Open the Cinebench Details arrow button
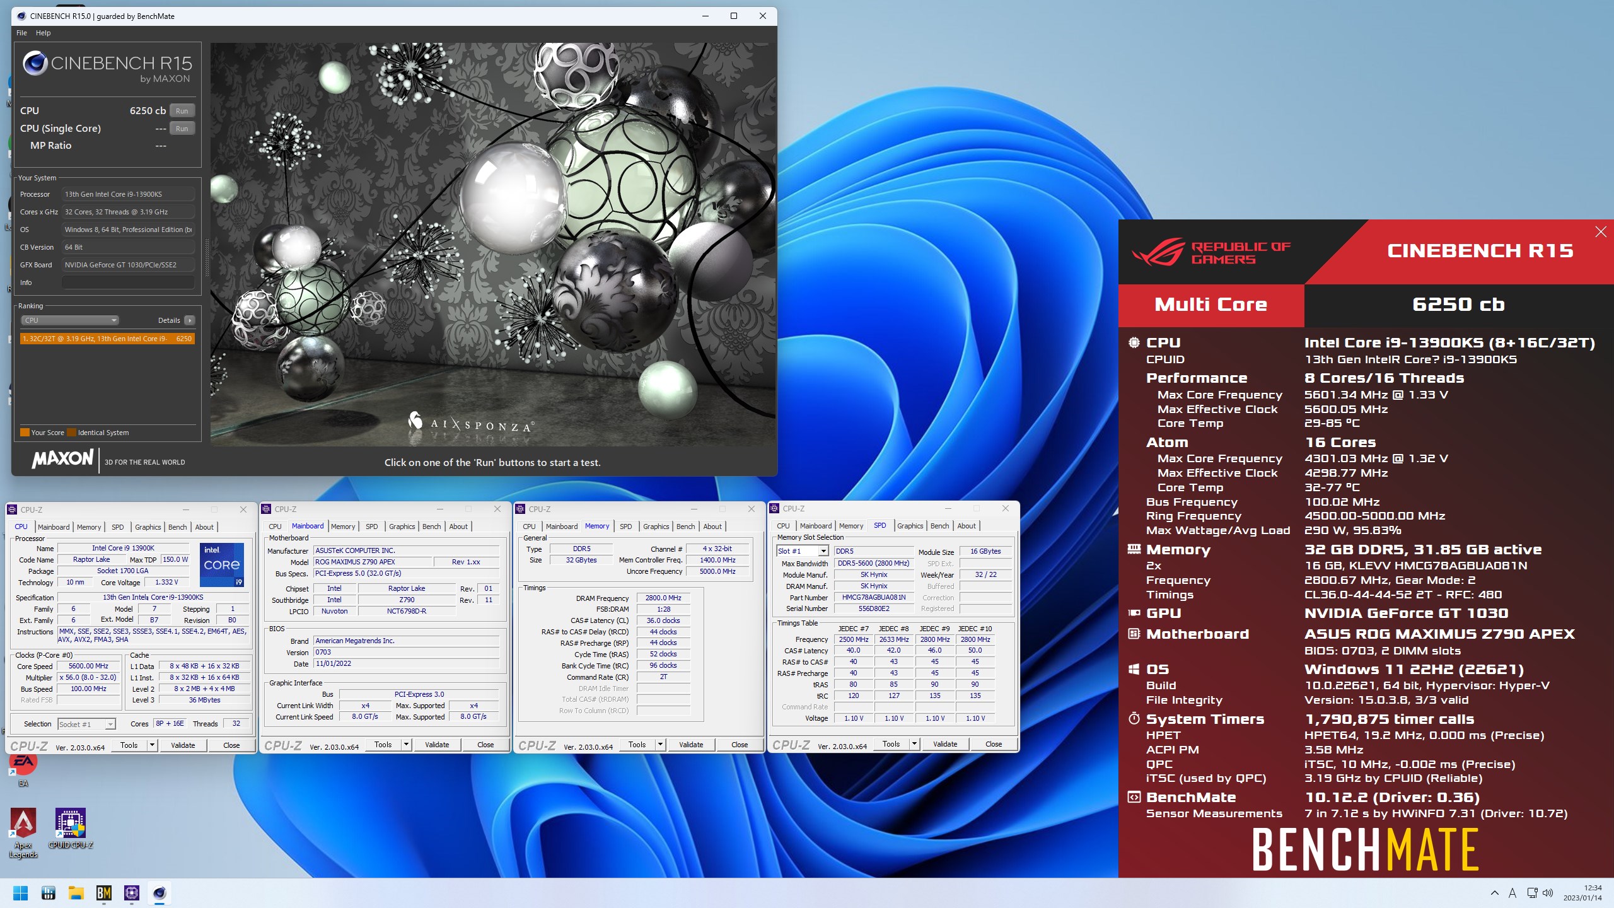 189,320
